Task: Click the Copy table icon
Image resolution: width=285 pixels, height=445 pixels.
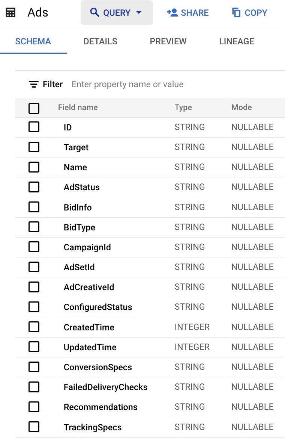Action: point(236,12)
